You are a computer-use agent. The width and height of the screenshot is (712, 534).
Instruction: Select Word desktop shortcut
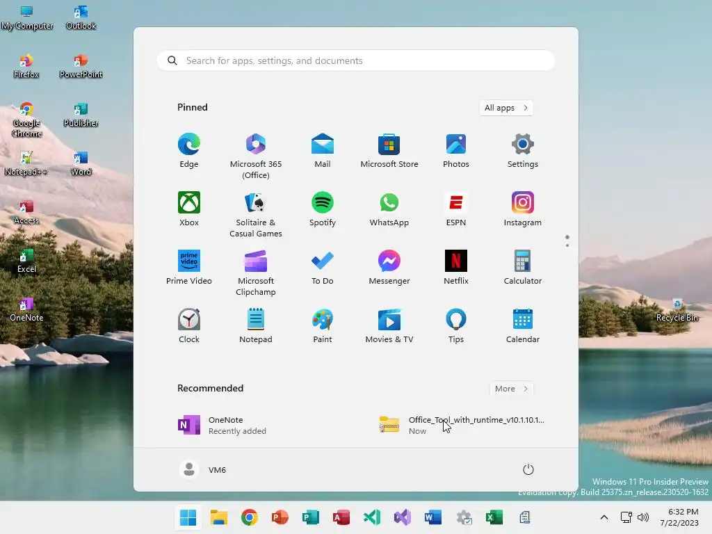pyautogui.click(x=81, y=163)
